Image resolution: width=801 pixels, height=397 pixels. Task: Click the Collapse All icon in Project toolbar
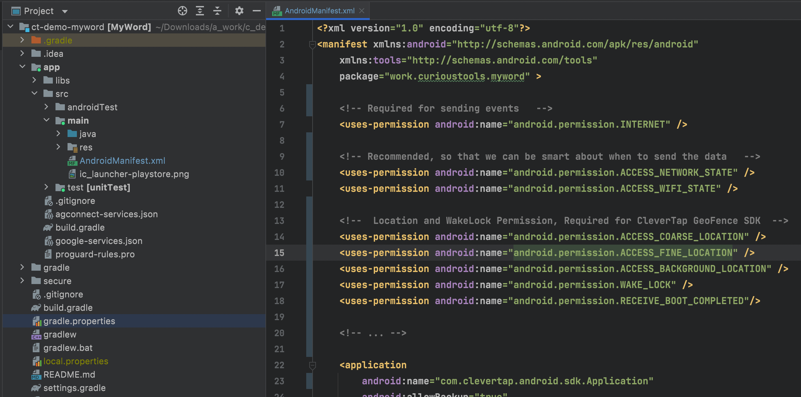point(217,11)
